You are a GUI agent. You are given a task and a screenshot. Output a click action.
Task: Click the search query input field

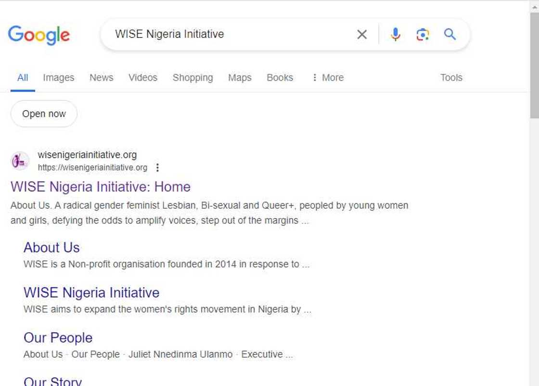coord(231,35)
